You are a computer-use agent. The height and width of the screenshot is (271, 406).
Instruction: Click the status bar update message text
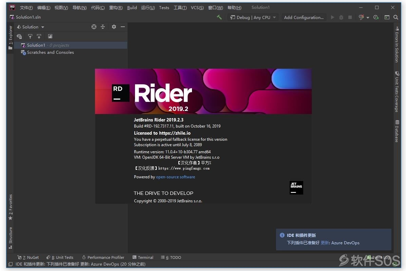pyautogui.click(x=80, y=264)
